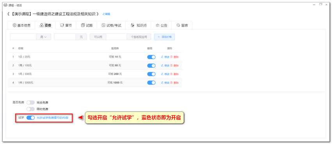Click the 添加价格 button
This screenshot has width=332, height=144.
coord(164,37)
